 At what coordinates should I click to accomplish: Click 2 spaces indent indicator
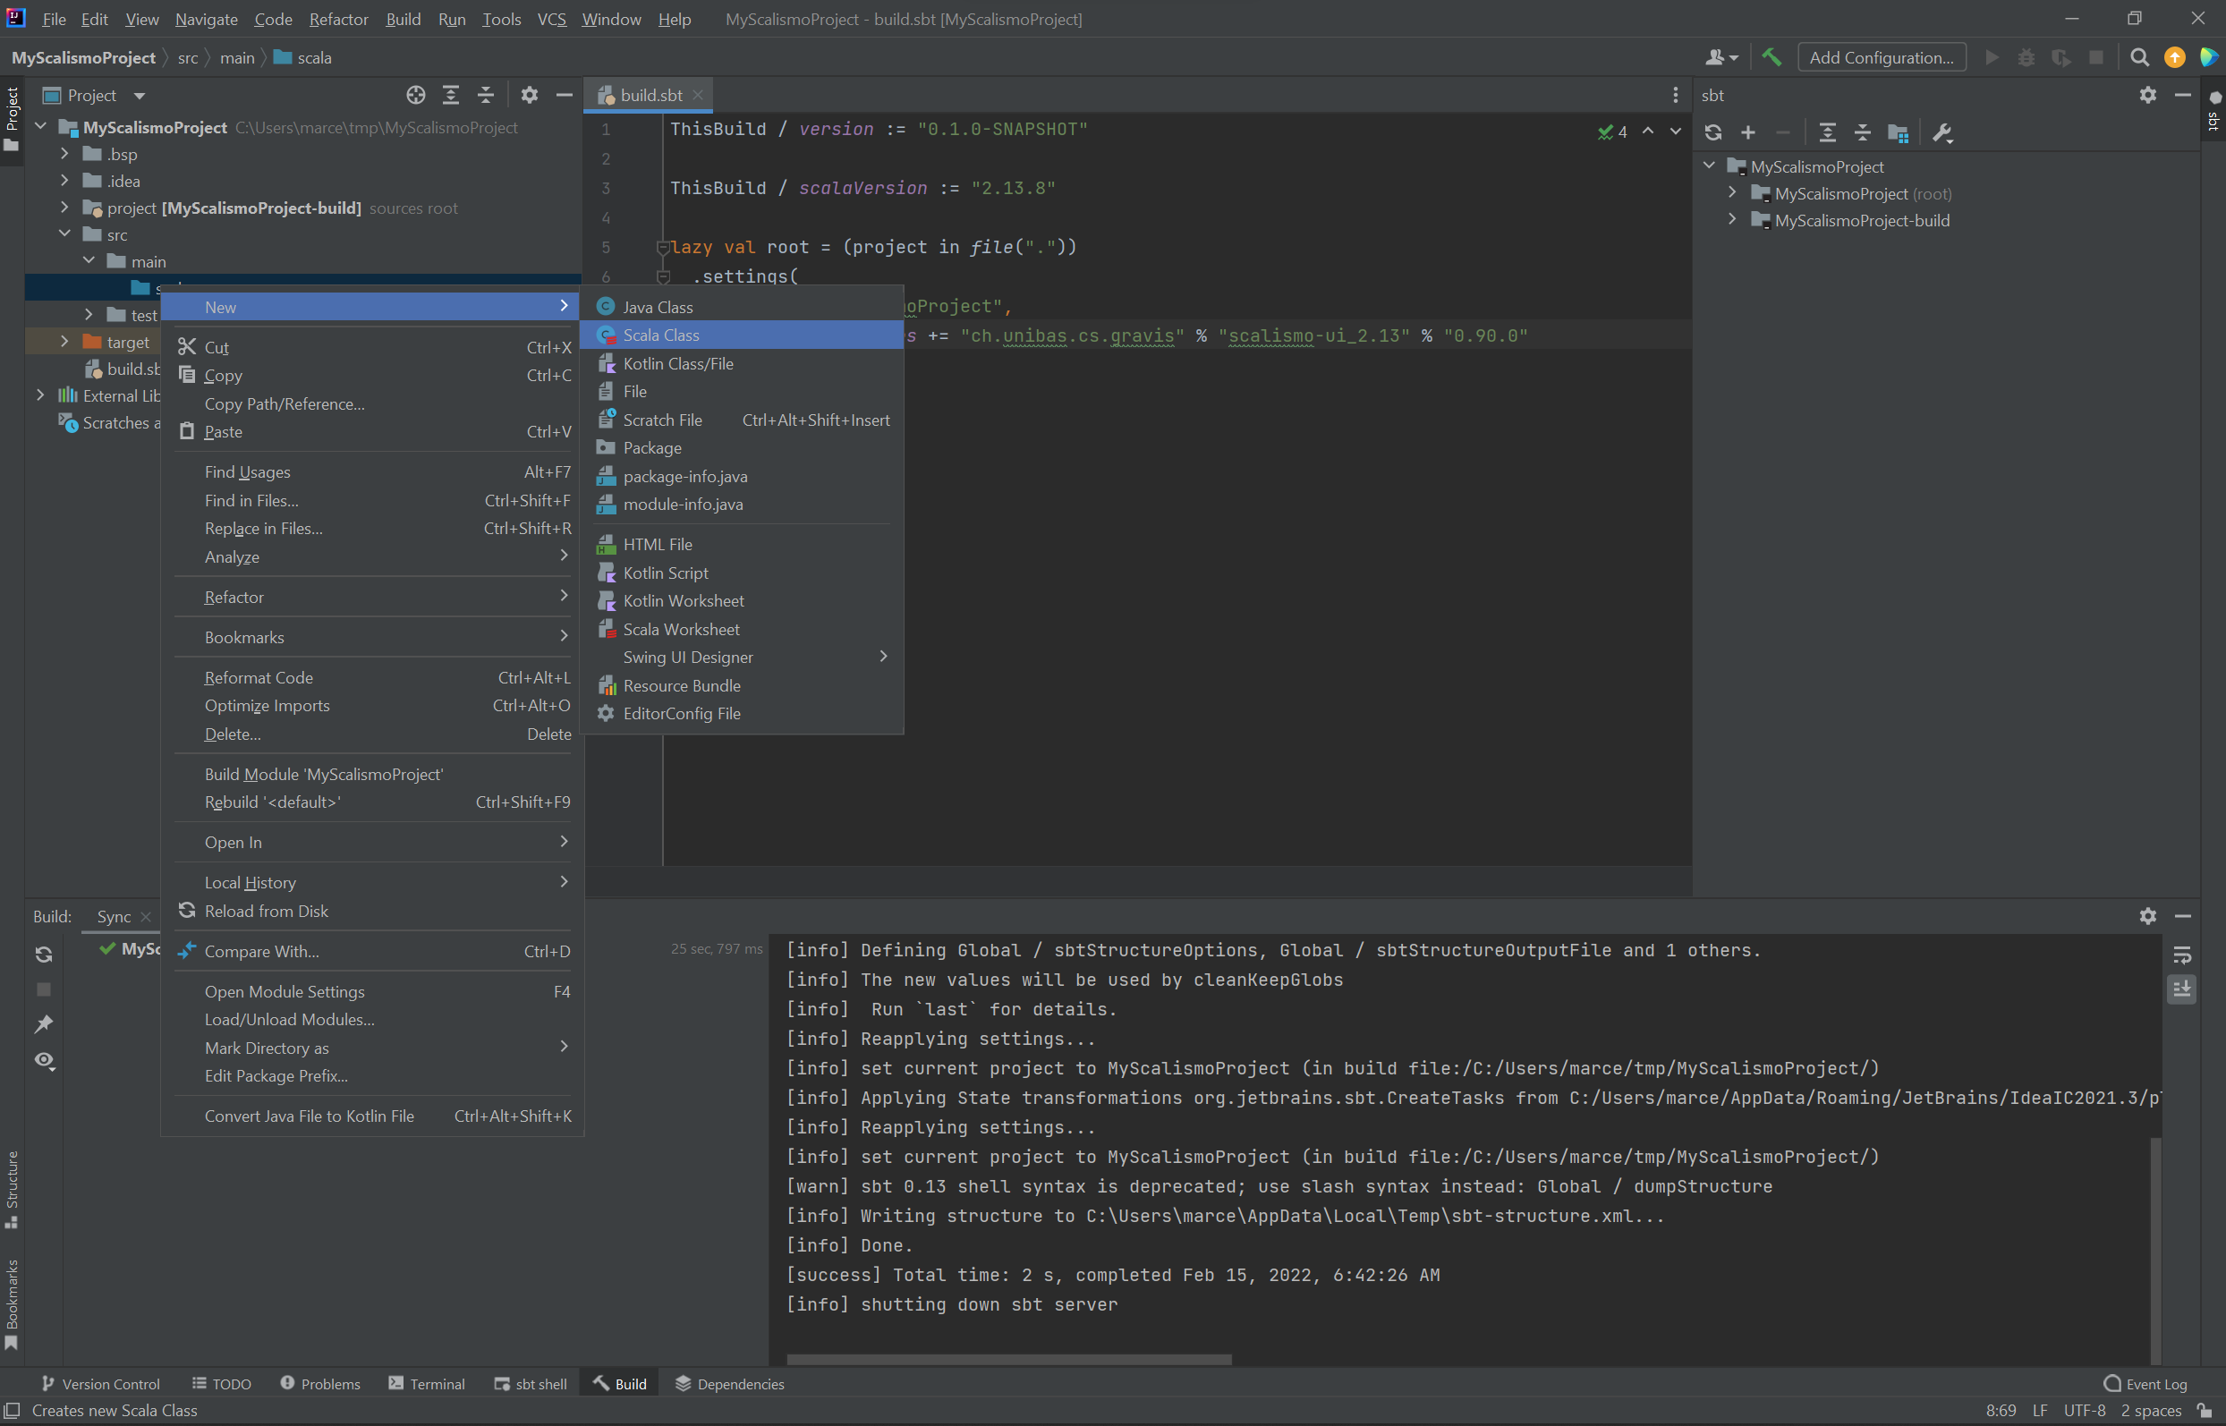tap(2151, 1410)
